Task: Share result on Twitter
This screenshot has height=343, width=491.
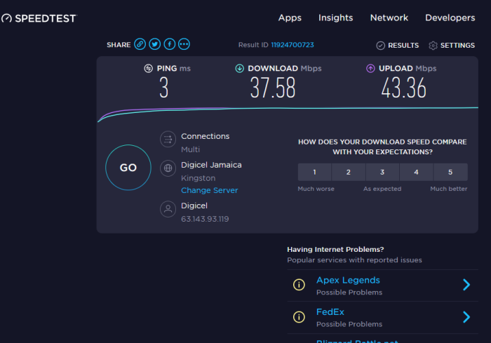Action: click(x=155, y=44)
